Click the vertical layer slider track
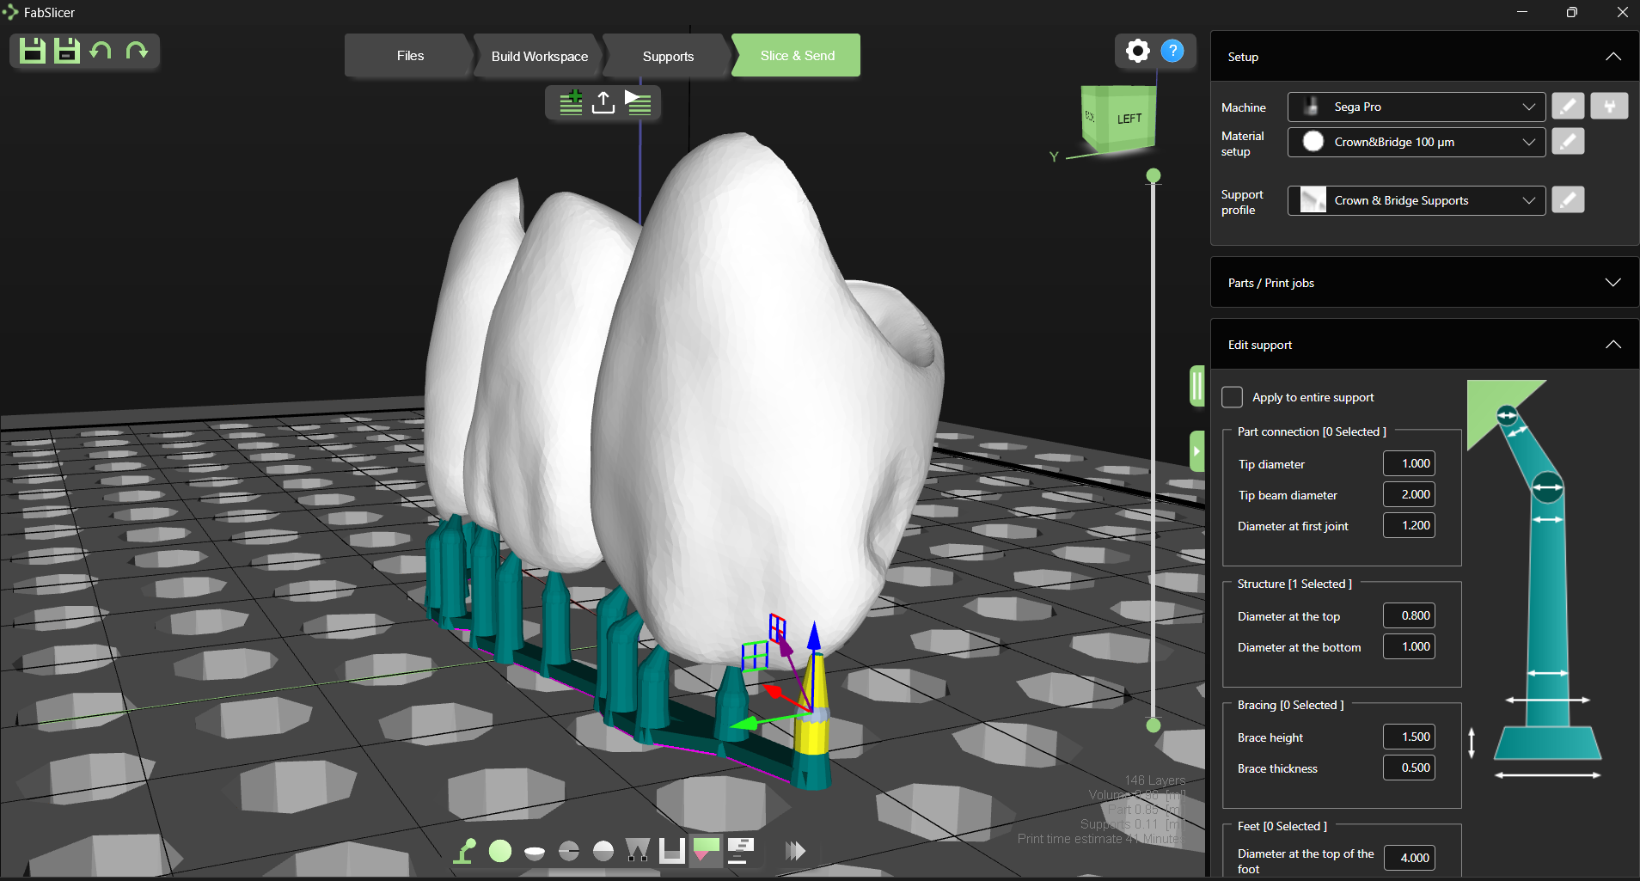 [1154, 450]
